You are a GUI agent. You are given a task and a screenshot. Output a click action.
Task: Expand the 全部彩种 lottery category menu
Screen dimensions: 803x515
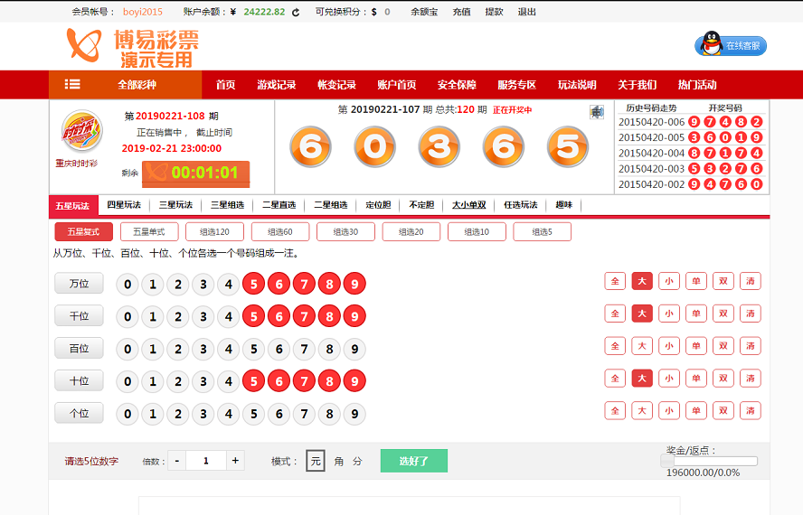click(x=137, y=85)
